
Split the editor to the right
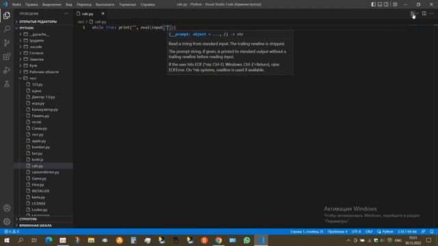(424, 14)
